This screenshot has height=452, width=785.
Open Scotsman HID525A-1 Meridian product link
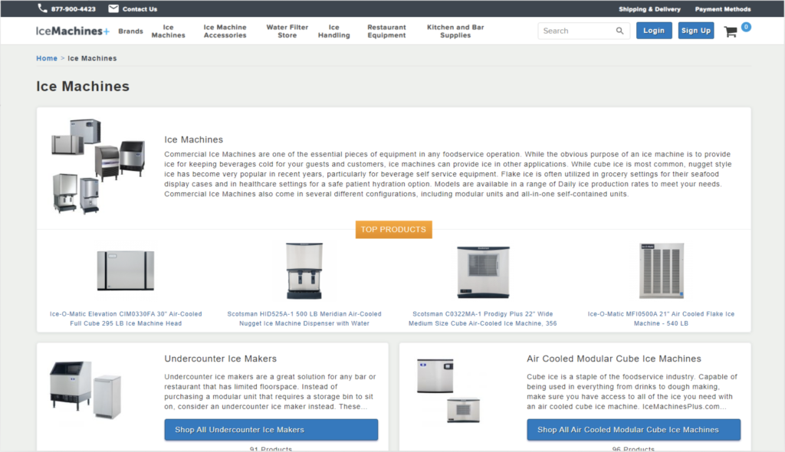pyautogui.click(x=304, y=319)
